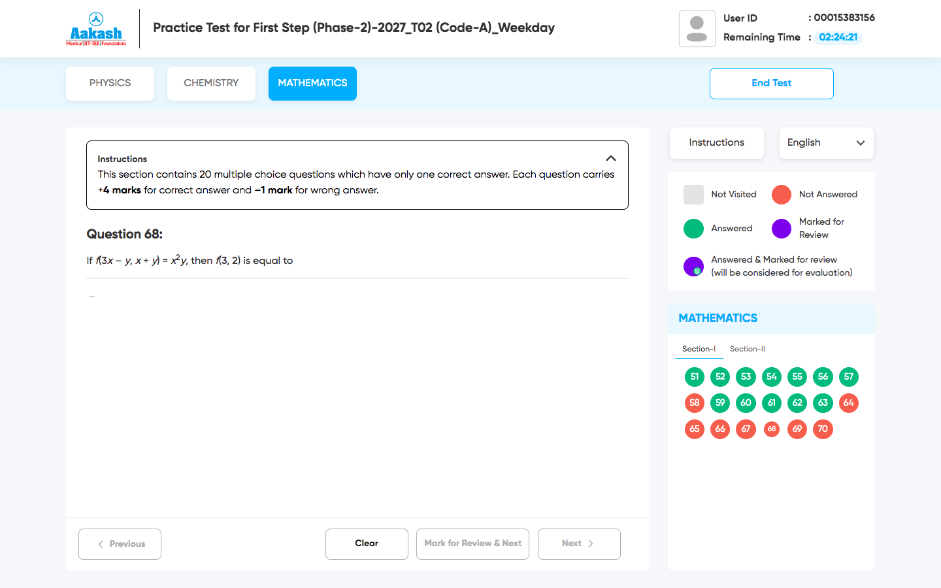The width and height of the screenshot is (941, 588).
Task: Select question 70 in question palette
Action: click(823, 429)
